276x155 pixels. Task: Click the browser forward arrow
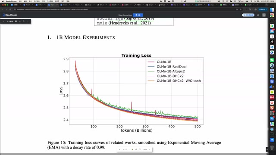[6, 9]
